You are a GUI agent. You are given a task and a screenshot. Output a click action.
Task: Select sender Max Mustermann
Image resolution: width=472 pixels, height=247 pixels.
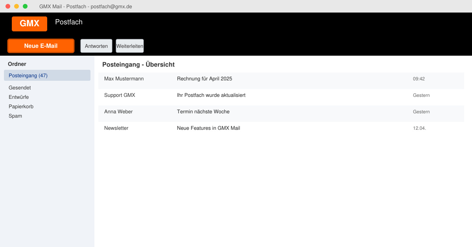pyautogui.click(x=124, y=79)
